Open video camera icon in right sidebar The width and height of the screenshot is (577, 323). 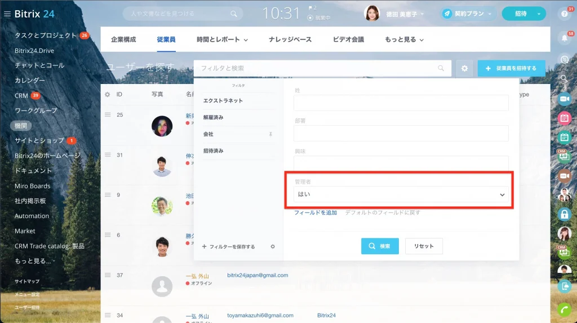tap(564, 99)
